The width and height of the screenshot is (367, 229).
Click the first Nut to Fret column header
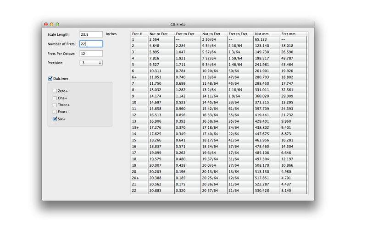(161, 34)
